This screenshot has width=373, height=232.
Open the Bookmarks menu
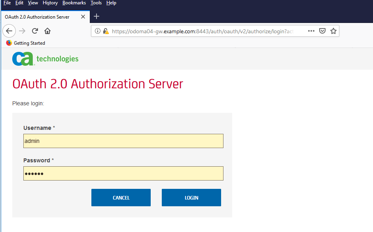[x=74, y=3]
